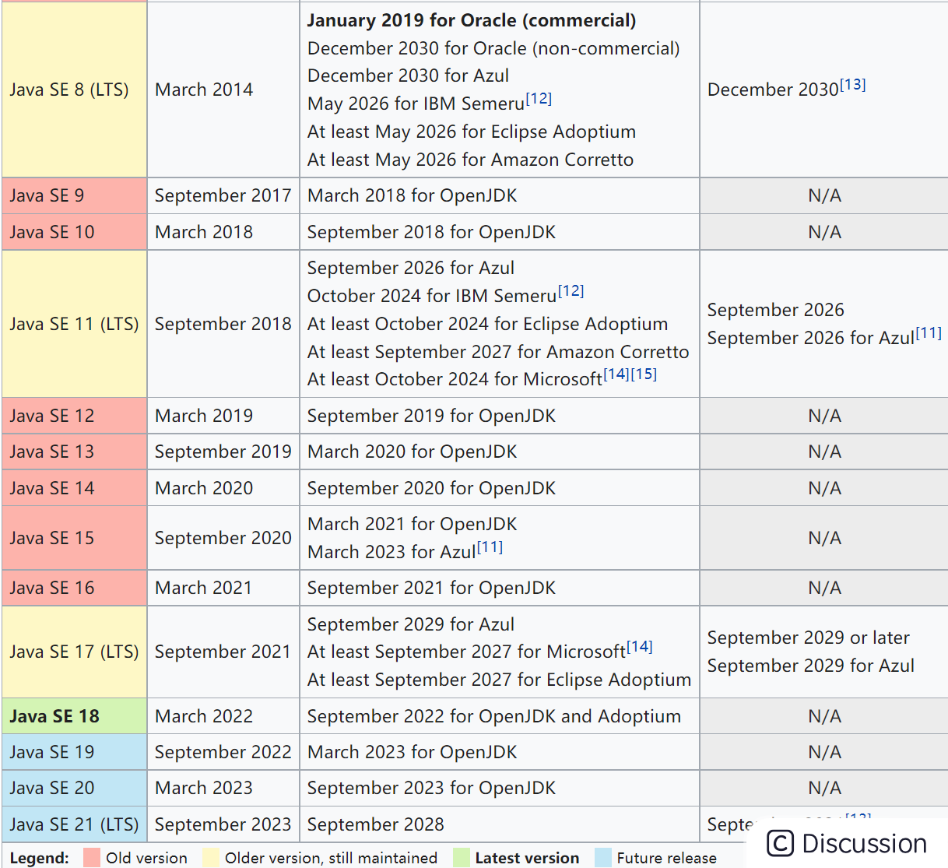Open reference [11] after March 2023 for Azul
Image resolution: width=948 pixels, height=868 pixels.
(490, 546)
